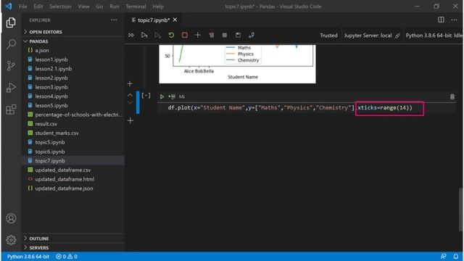Open the View menu
Screen dimensions: 464x261
point(83,7)
